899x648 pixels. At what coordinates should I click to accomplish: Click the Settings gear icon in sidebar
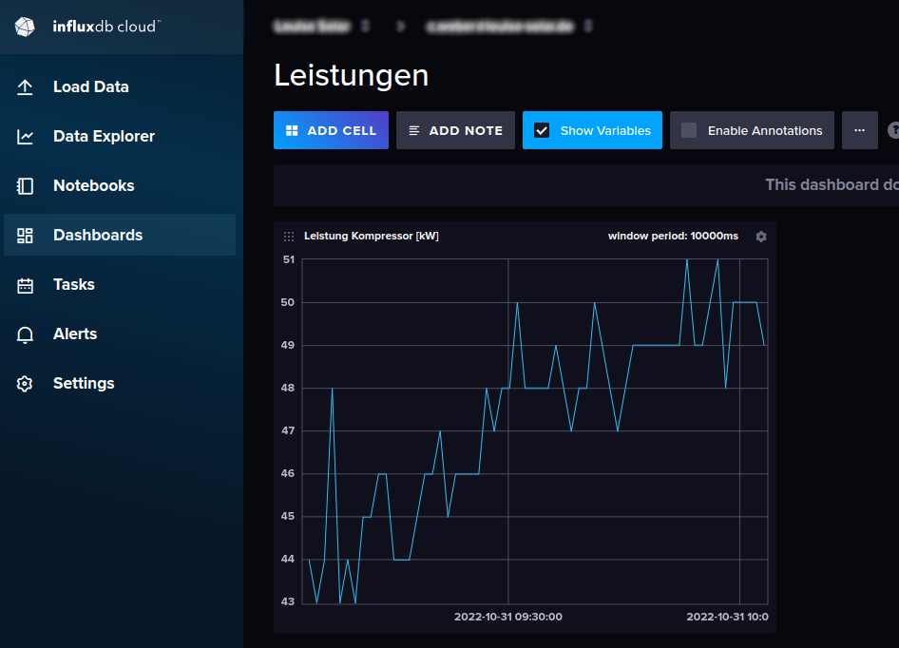(x=25, y=384)
